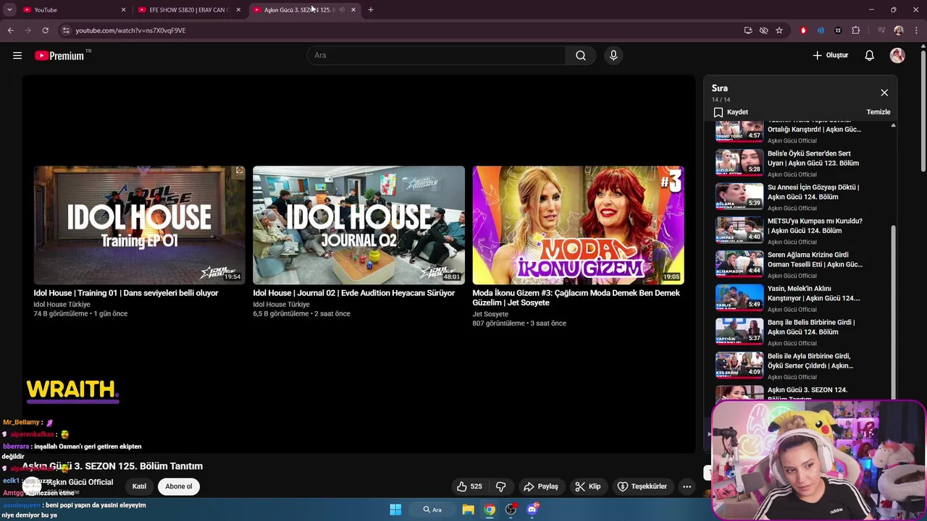Open Jet Sosyete channel link

[490, 314]
